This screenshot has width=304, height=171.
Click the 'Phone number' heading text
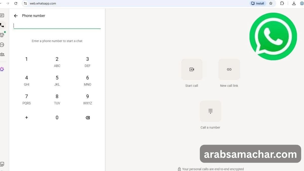(33, 16)
